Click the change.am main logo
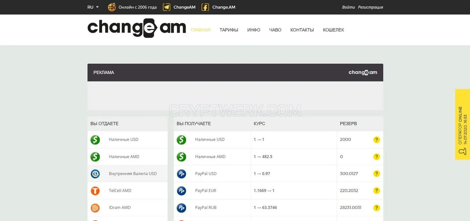This screenshot has height=221, width=470. point(137,28)
